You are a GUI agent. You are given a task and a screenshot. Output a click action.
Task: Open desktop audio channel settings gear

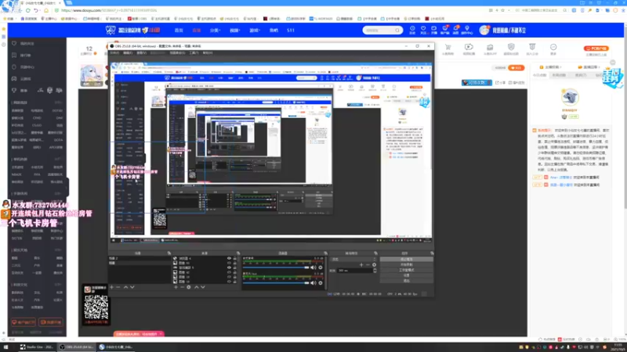(321, 268)
